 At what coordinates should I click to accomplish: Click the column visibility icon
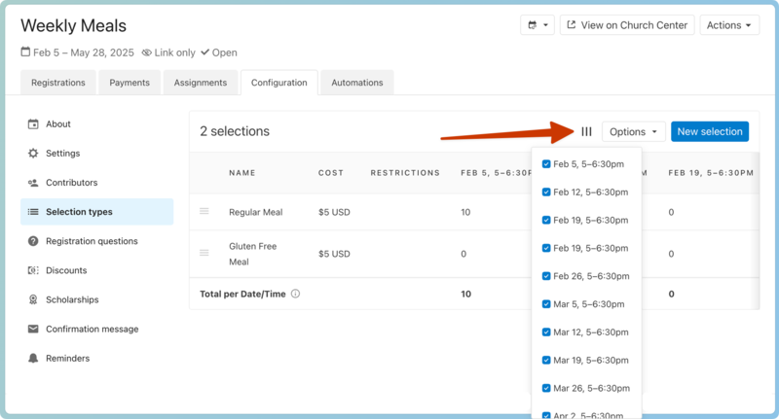[587, 131]
